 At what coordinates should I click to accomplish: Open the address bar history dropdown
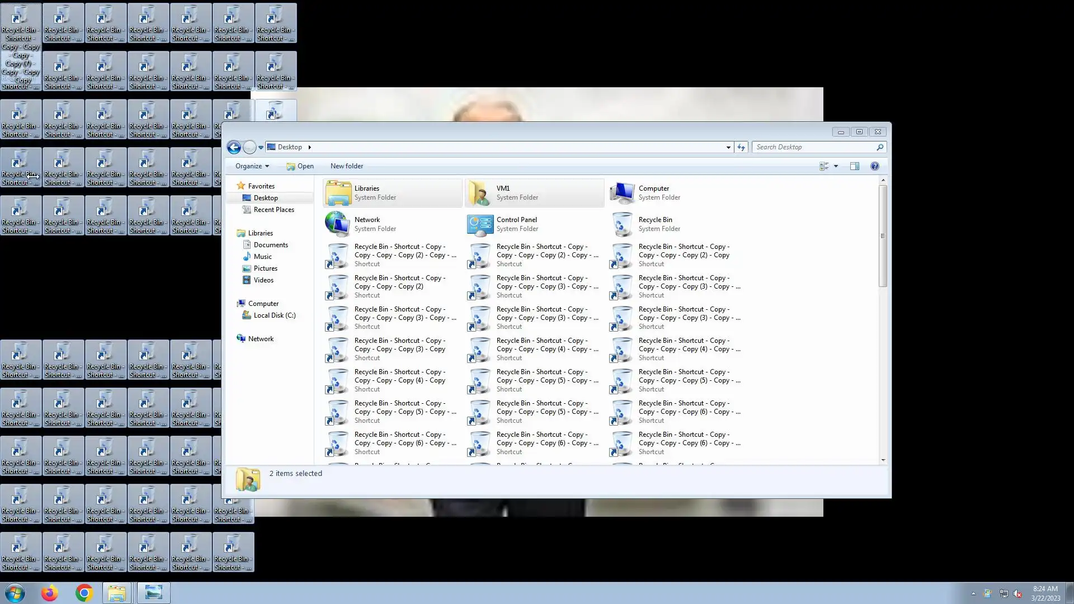click(728, 147)
